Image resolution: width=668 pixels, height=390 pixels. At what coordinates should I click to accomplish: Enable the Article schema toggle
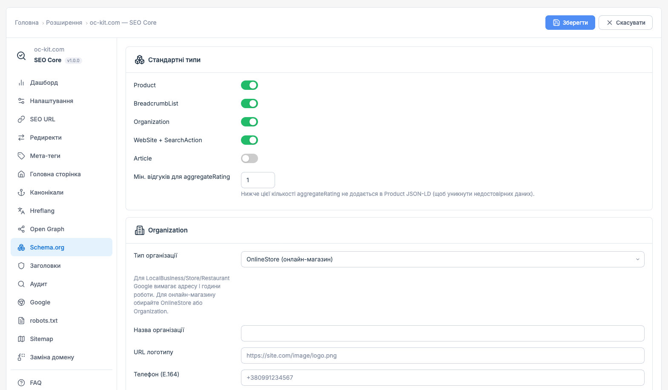(249, 158)
